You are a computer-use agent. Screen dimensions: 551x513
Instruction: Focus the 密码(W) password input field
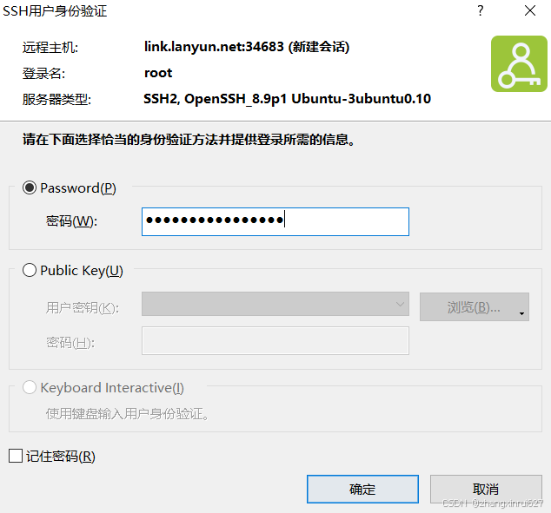(x=275, y=221)
